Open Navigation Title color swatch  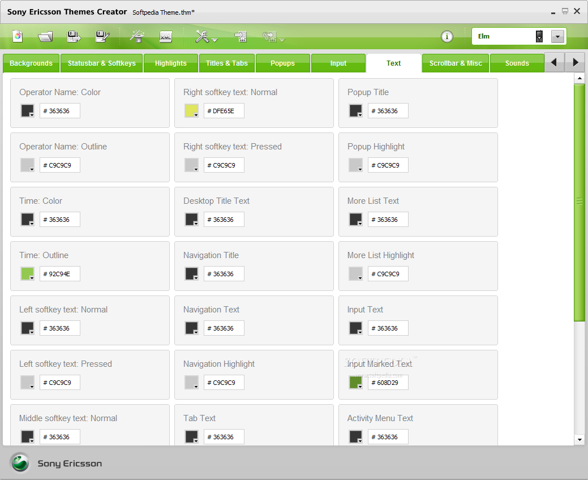coord(192,274)
